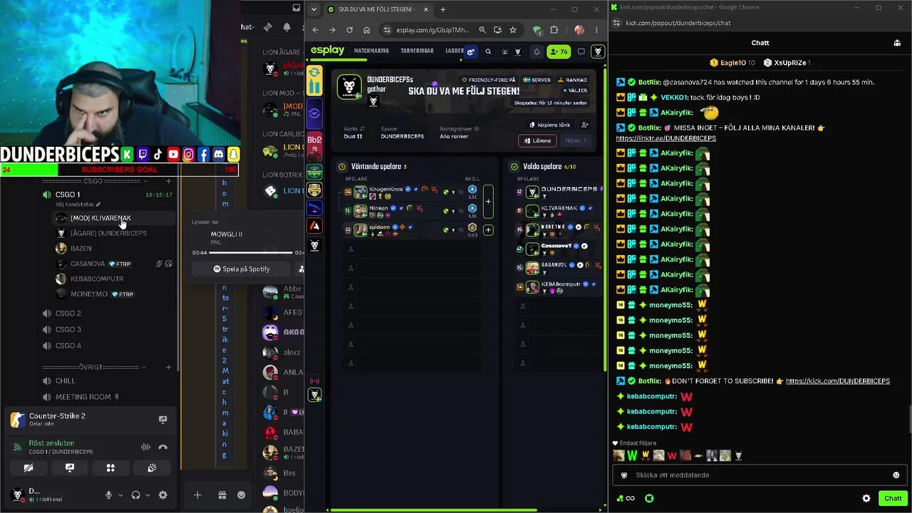The height and width of the screenshot is (513, 912).
Task: Add channel to ÖVRIGT category
Action: point(168,367)
